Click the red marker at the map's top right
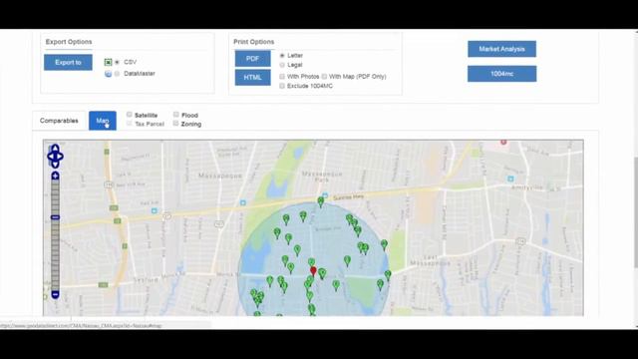Viewport: 638px width, 359px height. click(x=503, y=142)
